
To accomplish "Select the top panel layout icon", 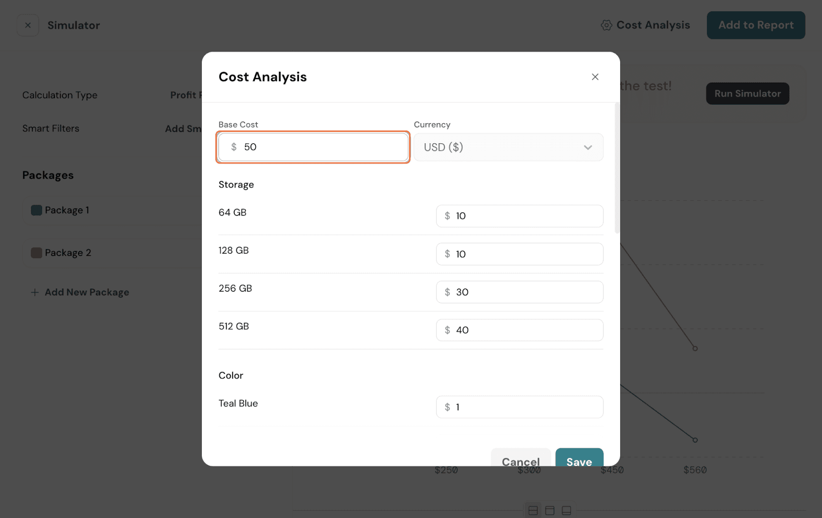I will [550, 510].
